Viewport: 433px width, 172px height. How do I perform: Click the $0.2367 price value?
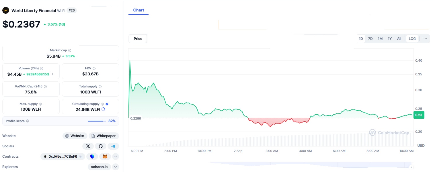click(x=21, y=24)
